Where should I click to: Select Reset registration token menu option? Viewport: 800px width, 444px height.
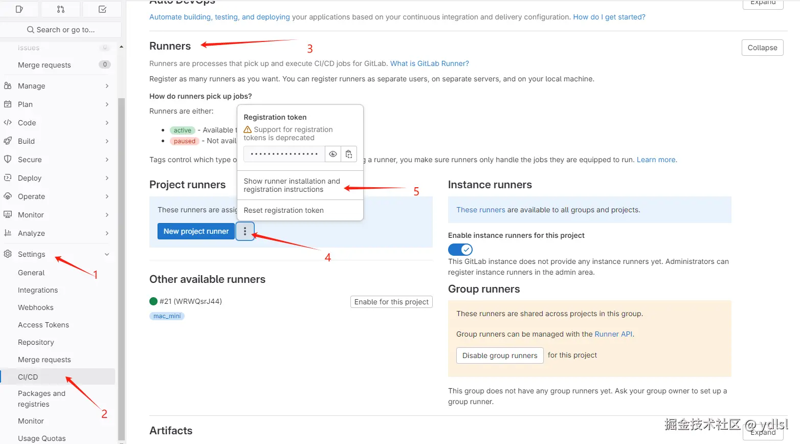[284, 210]
